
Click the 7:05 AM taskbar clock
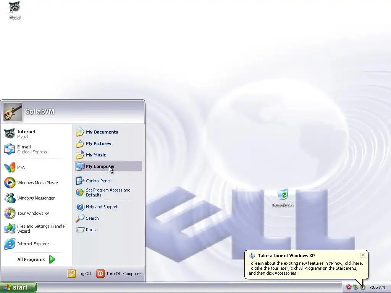377,287
